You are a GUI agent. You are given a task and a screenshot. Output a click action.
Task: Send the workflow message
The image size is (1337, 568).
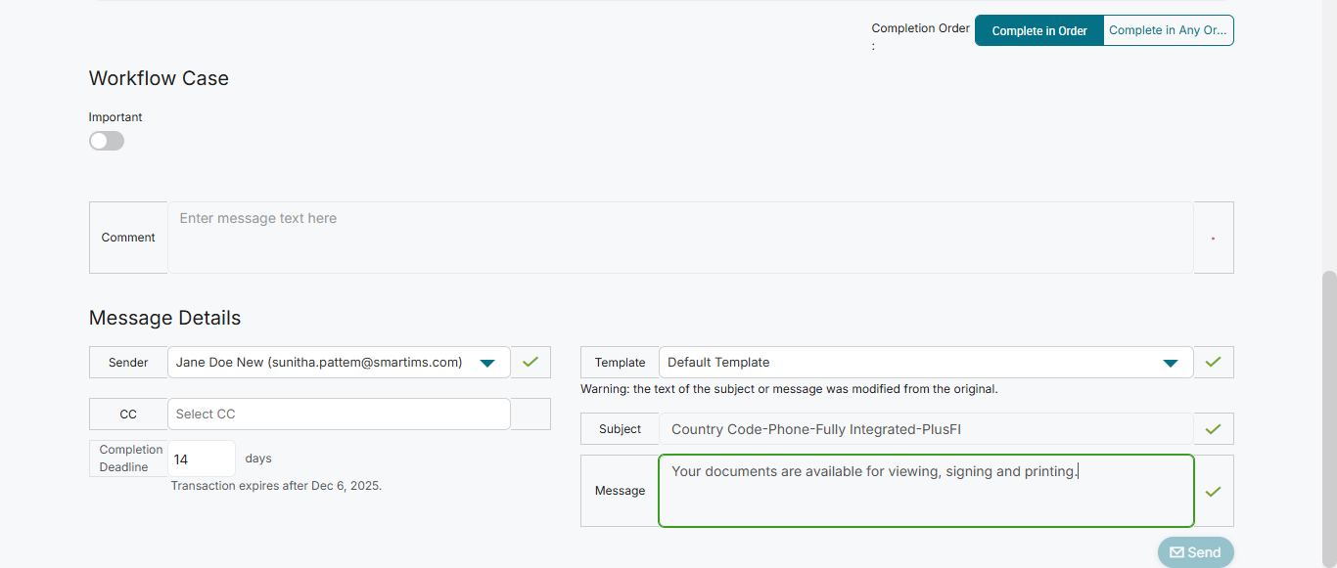(x=1195, y=552)
